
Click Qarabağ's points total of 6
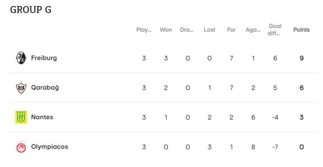pos(302,88)
